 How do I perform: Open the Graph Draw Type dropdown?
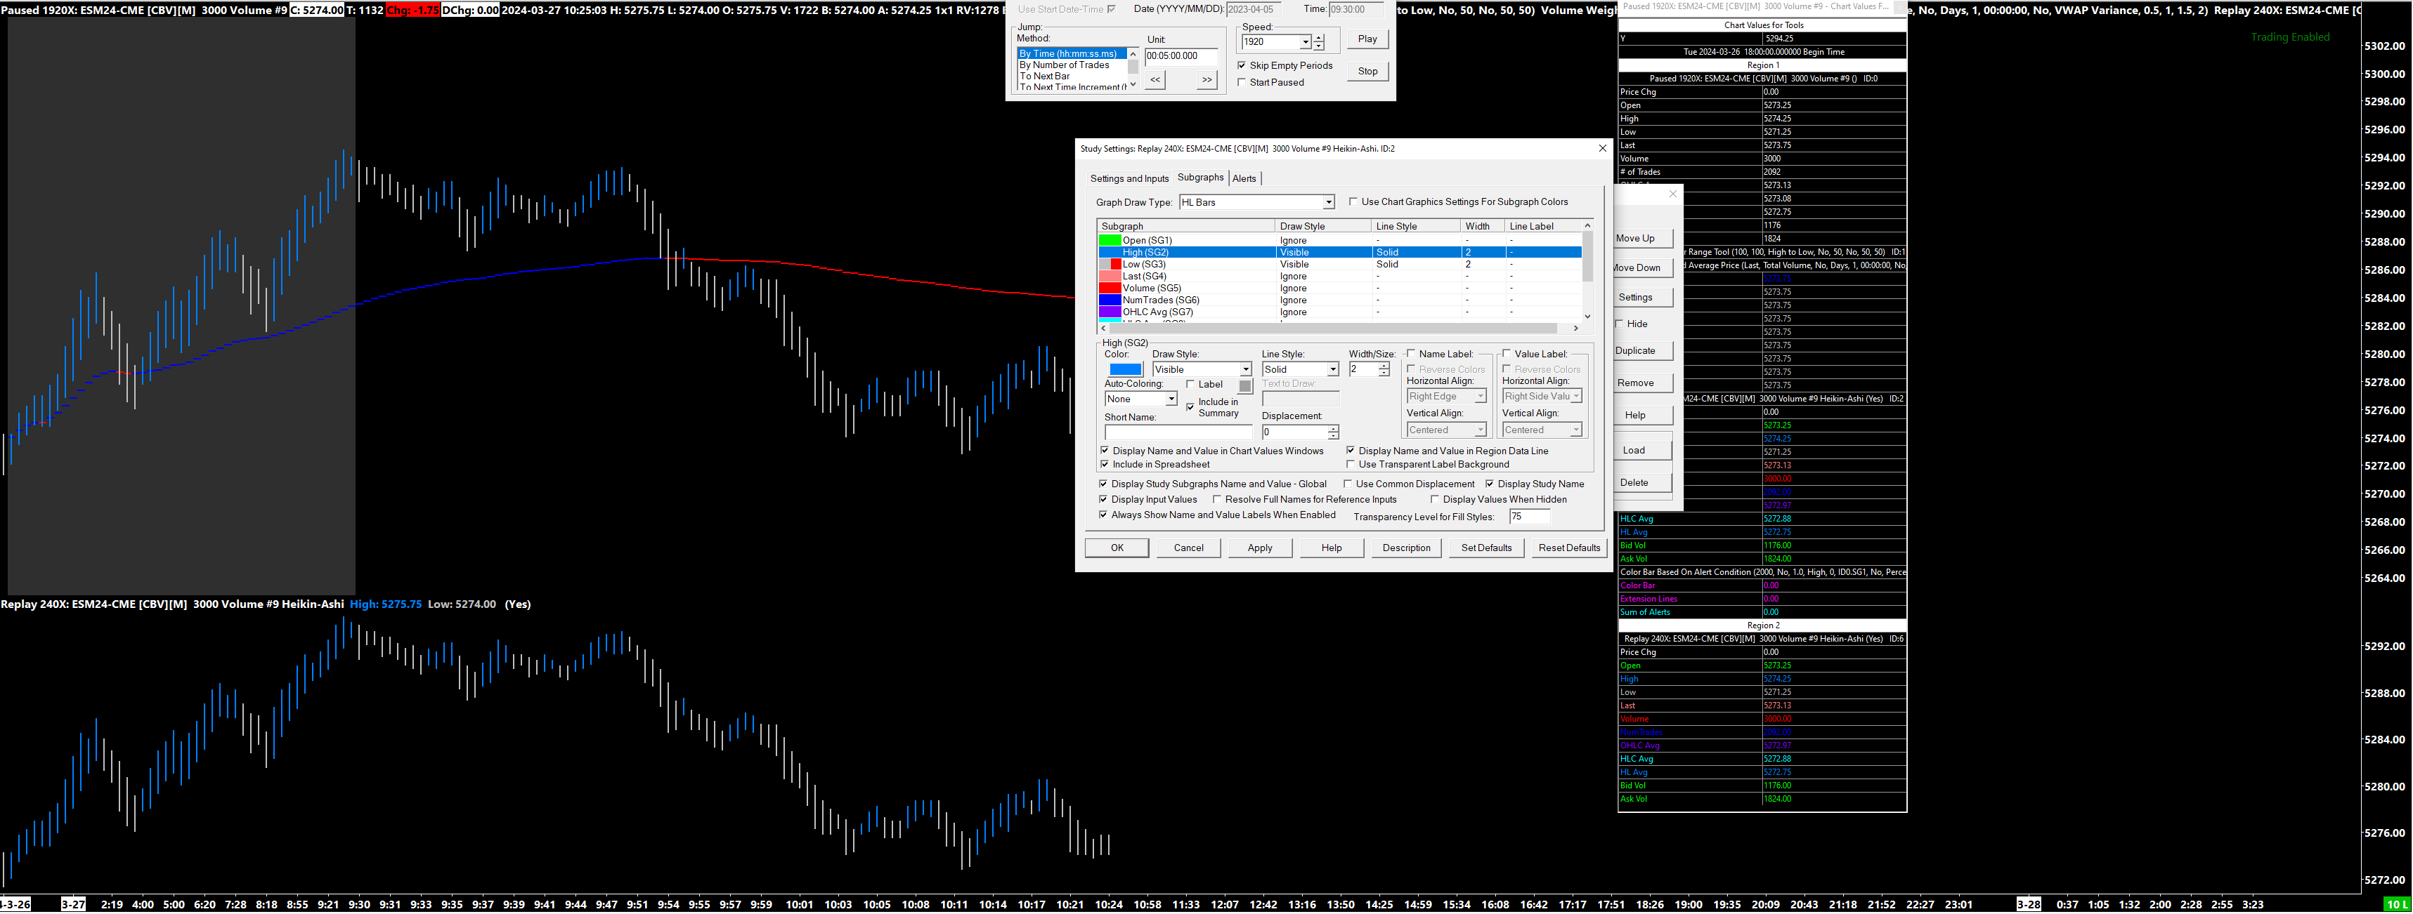(x=1327, y=203)
